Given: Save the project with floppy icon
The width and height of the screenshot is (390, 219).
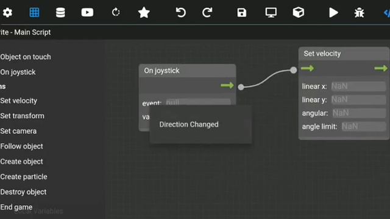Looking at the screenshot, I should click(x=241, y=12).
